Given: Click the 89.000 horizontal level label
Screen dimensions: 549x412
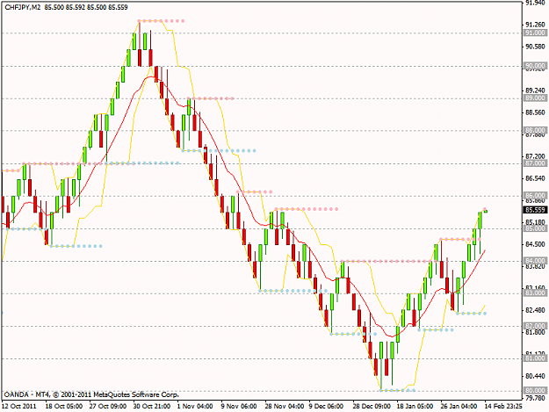Looking at the screenshot, I should (535, 98).
